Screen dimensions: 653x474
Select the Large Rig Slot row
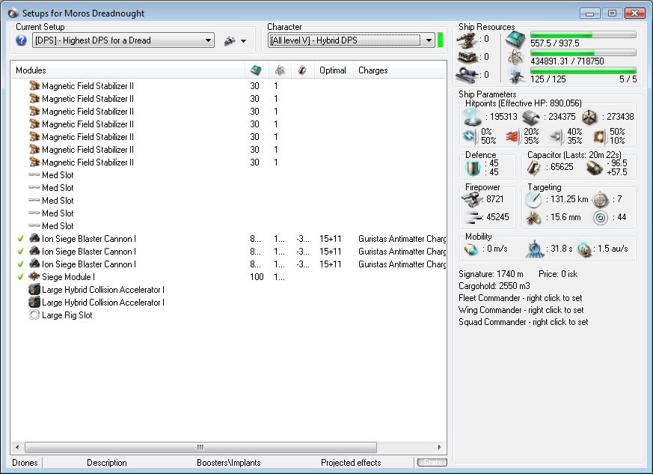click(x=228, y=315)
